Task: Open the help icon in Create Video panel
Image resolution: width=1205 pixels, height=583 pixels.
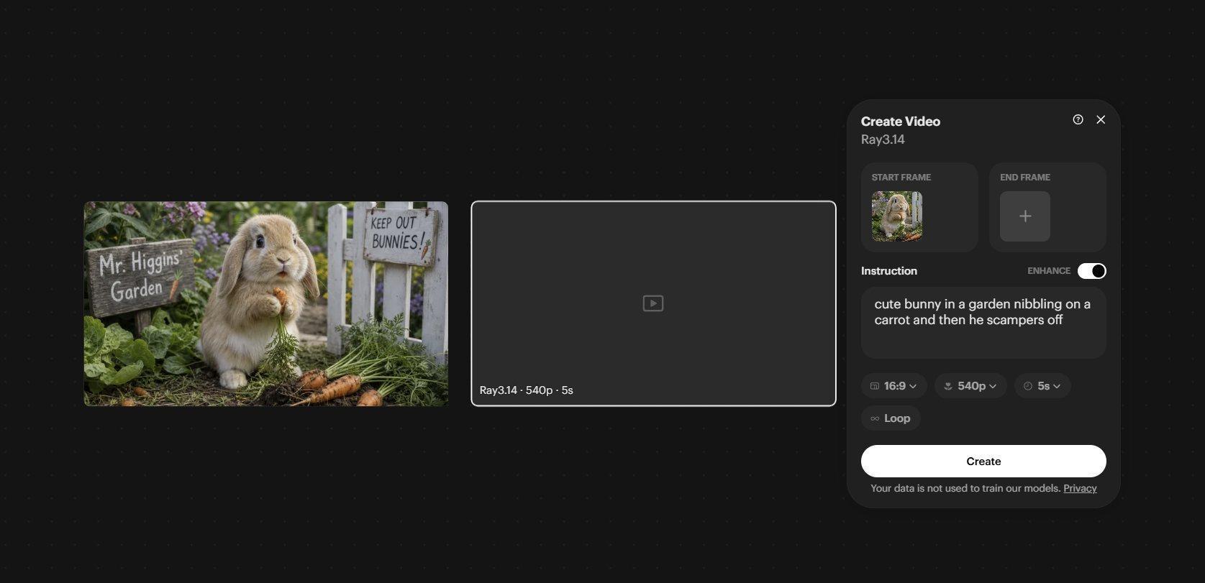Action: (1078, 120)
